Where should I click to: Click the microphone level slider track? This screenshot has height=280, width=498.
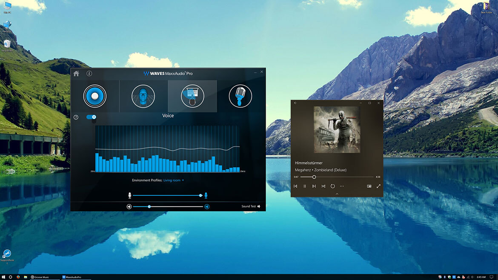click(167, 196)
